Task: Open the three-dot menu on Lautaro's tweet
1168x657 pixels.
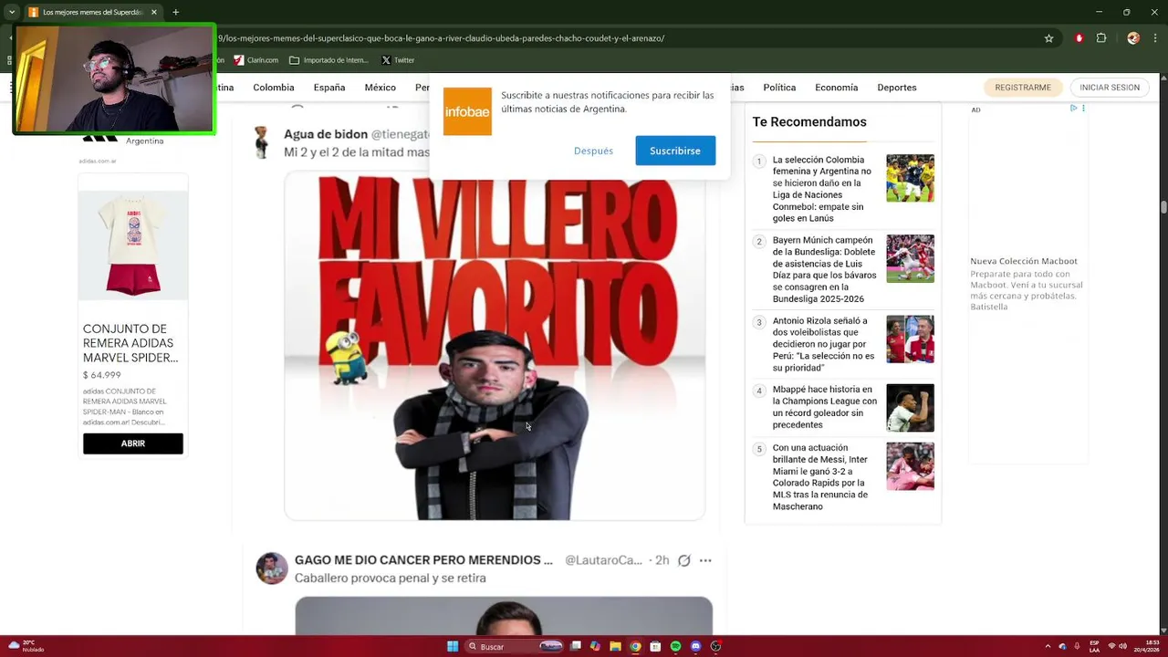Action: tap(705, 560)
